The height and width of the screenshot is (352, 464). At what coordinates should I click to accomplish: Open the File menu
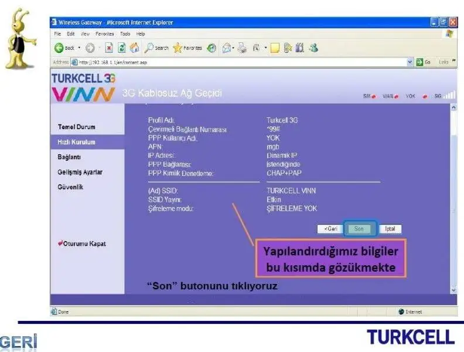pyautogui.click(x=57, y=34)
